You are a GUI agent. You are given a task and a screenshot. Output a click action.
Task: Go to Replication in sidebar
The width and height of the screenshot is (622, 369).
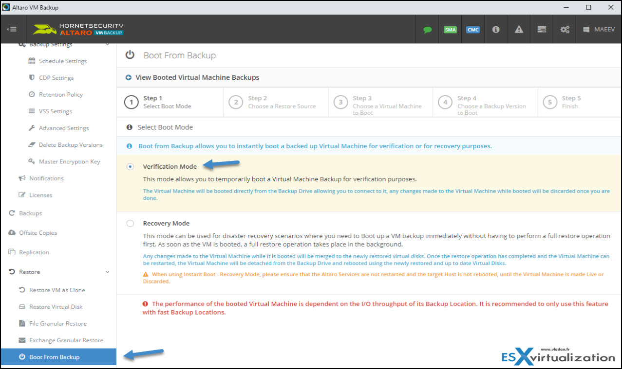click(x=34, y=252)
